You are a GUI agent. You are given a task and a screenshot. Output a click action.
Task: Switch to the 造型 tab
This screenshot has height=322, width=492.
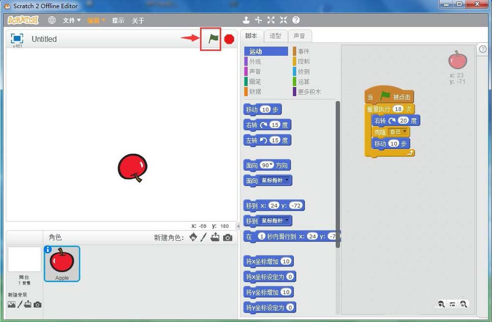point(276,36)
